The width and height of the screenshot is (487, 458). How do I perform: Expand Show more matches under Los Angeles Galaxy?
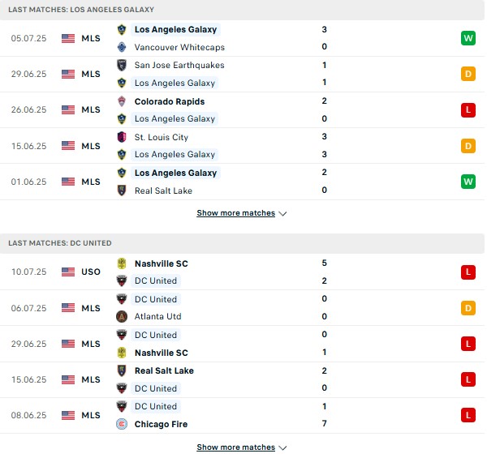[x=235, y=213]
